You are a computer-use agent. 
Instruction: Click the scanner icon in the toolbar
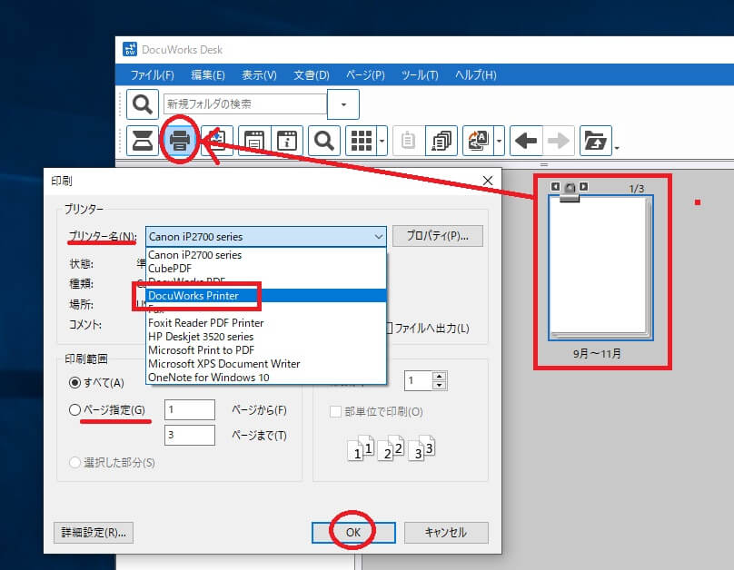click(142, 141)
